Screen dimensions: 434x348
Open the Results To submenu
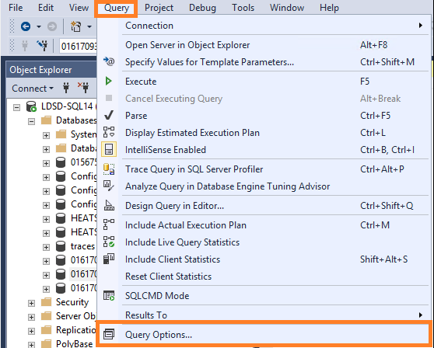(264, 315)
